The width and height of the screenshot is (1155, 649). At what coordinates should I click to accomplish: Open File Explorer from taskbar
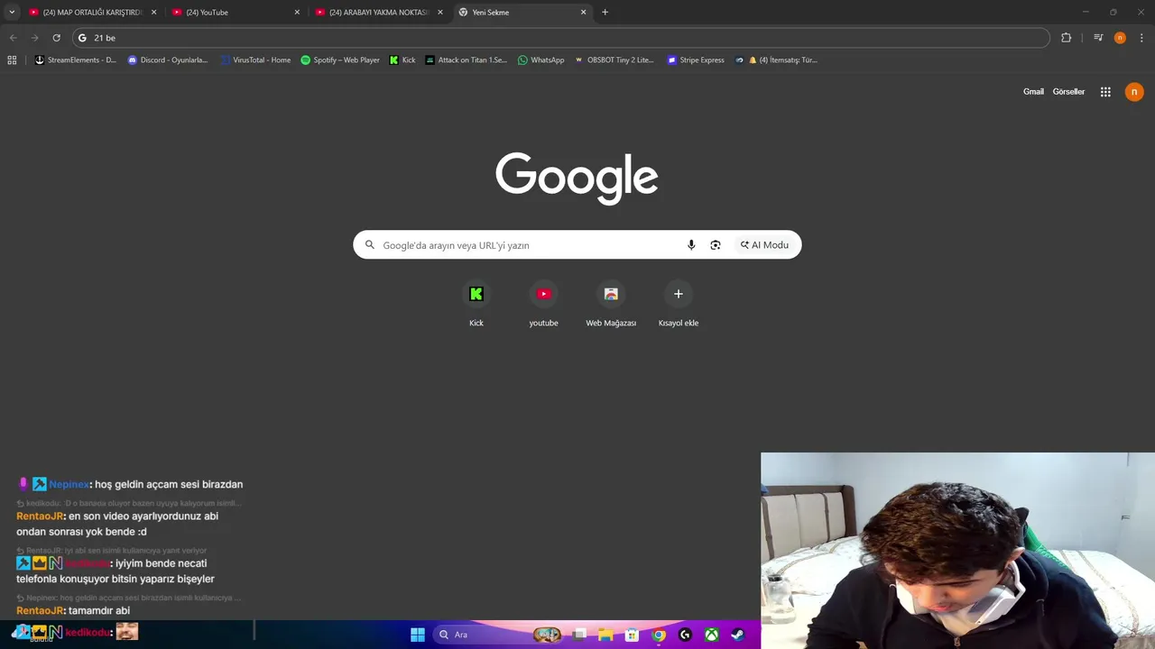coord(605,635)
